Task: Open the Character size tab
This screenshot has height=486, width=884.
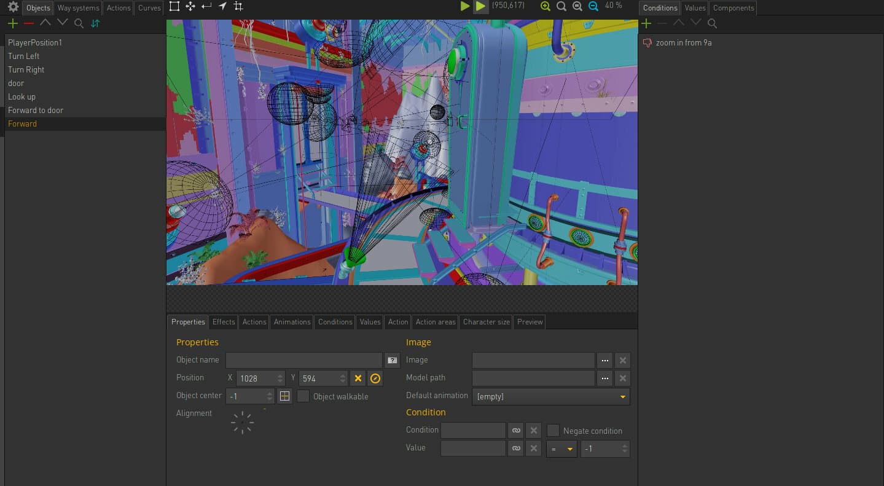Action: [x=486, y=322]
